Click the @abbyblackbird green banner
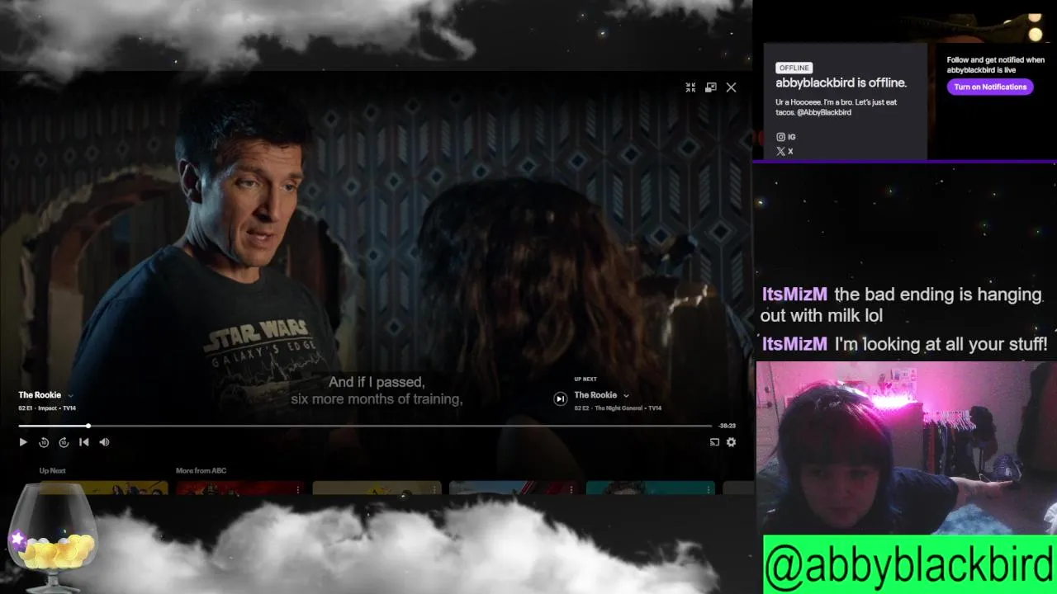 (x=909, y=564)
